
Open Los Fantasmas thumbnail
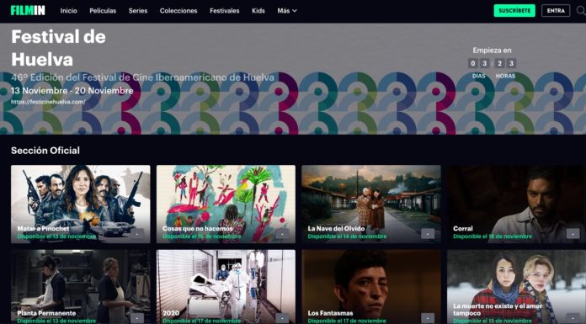point(371,287)
